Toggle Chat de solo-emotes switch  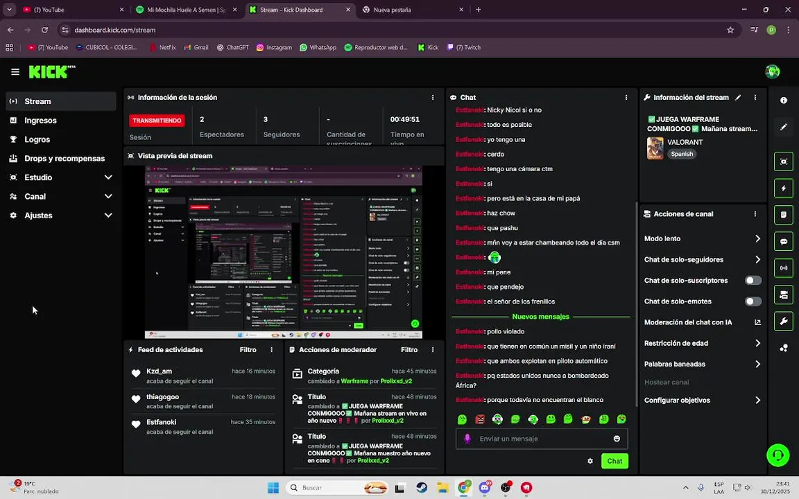coord(753,301)
